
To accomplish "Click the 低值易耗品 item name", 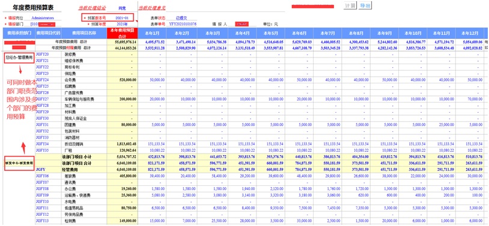I will [74, 208].
